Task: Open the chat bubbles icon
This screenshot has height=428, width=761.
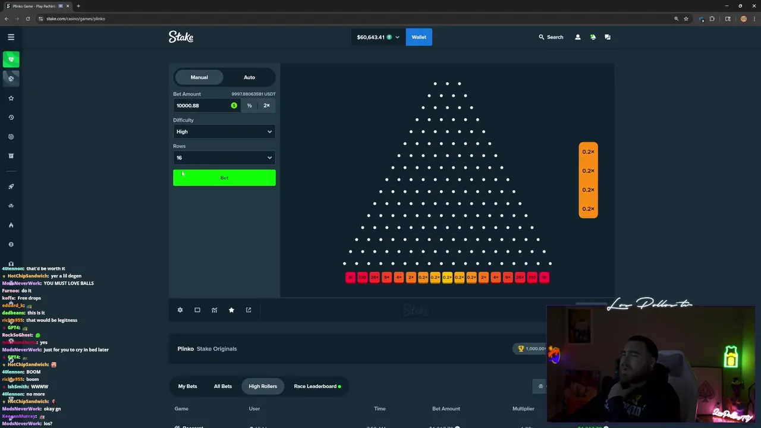Action: coord(608,37)
